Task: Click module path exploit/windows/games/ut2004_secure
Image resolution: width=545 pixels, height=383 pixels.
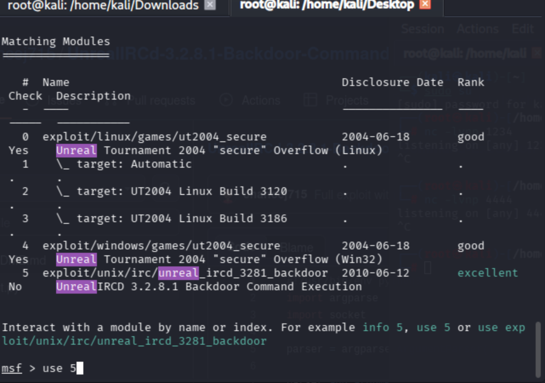Action: click(161, 246)
